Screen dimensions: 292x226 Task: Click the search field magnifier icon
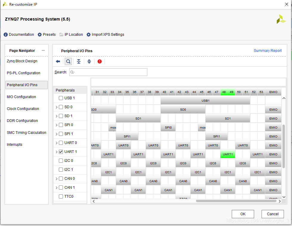coord(72,72)
